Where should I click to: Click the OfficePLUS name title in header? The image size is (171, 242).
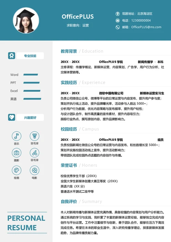(x=78, y=16)
